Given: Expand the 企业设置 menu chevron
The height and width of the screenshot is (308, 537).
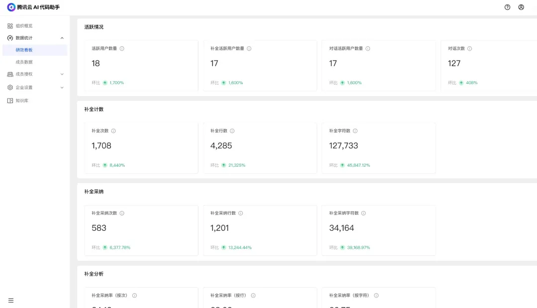Looking at the screenshot, I should coord(62,88).
